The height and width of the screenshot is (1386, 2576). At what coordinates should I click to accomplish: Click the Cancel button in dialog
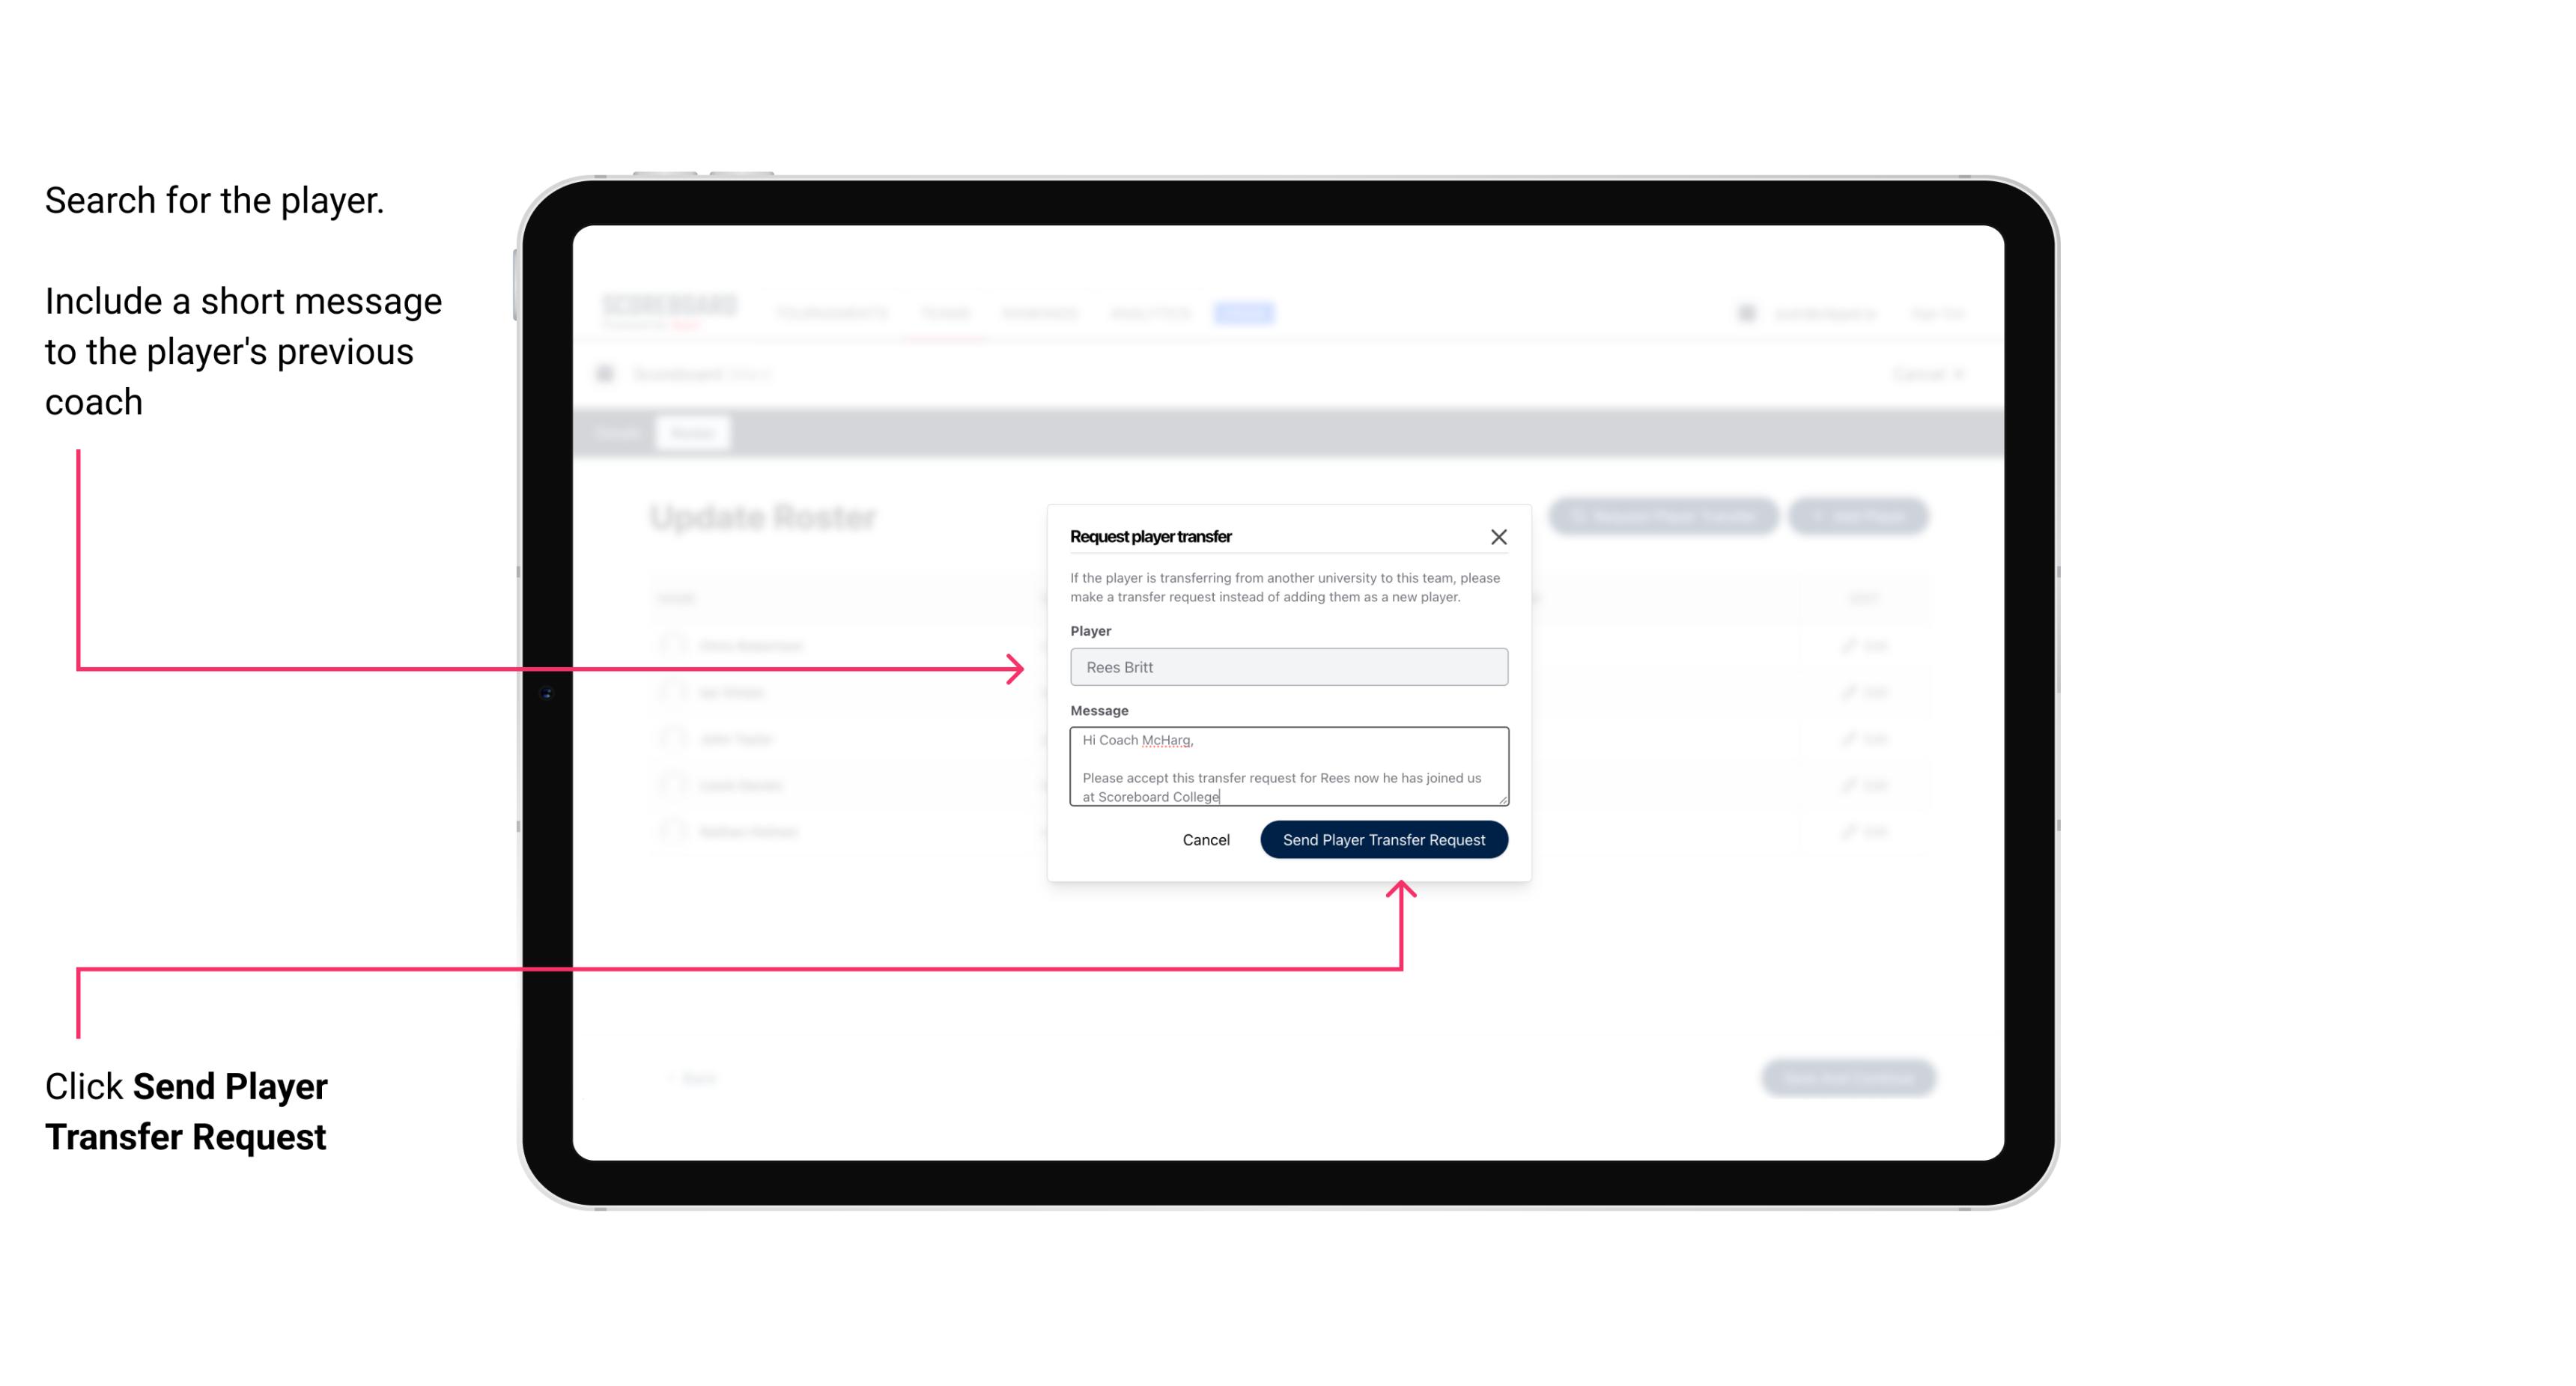tap(1205, 838)
